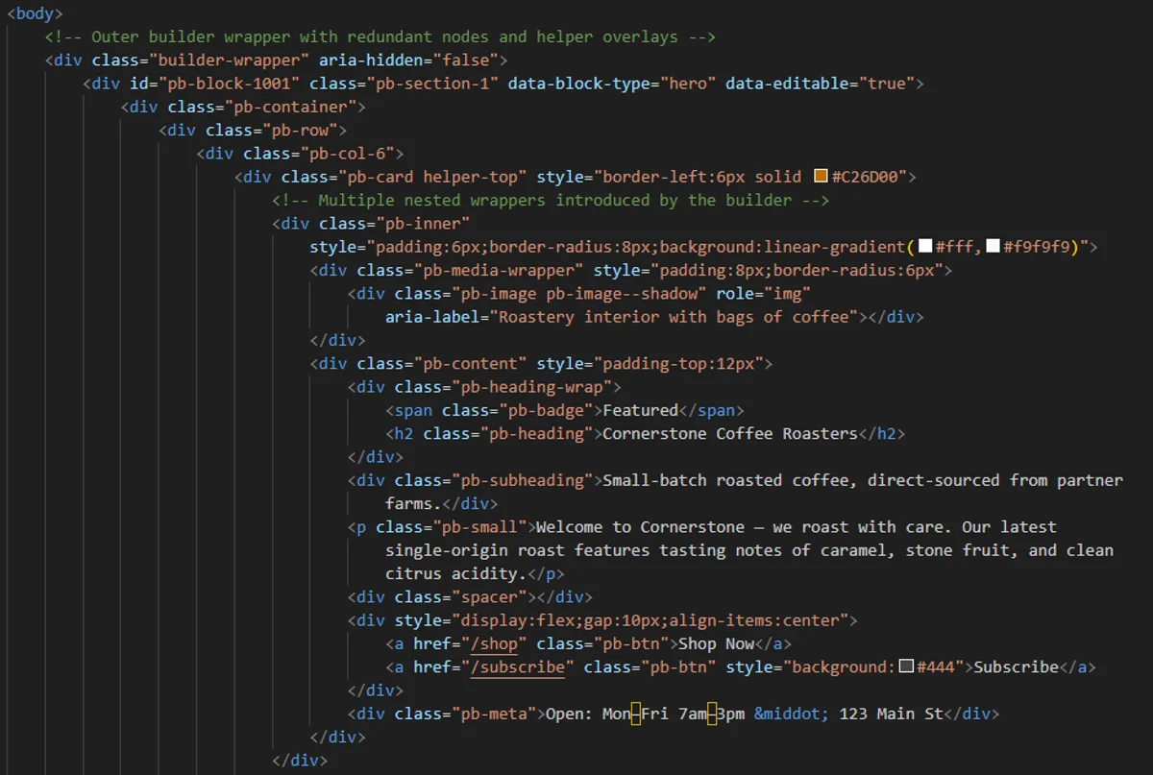Click the white #fff color swatch
Viewport: 1153px width, 775px height.
coord(923,246)
